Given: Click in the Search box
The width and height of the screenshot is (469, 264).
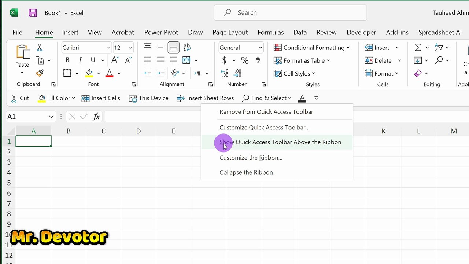Looking at the screenshot, I should click(290, 13).
